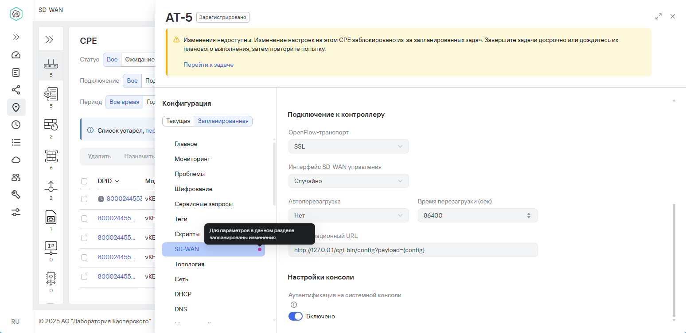686x333 pixels.
Task: Open the cloud icon in main sidebar
Action: point(16,160)
